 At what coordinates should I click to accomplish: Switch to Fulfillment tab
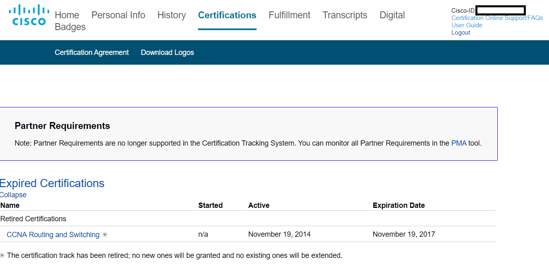(289, 15)
